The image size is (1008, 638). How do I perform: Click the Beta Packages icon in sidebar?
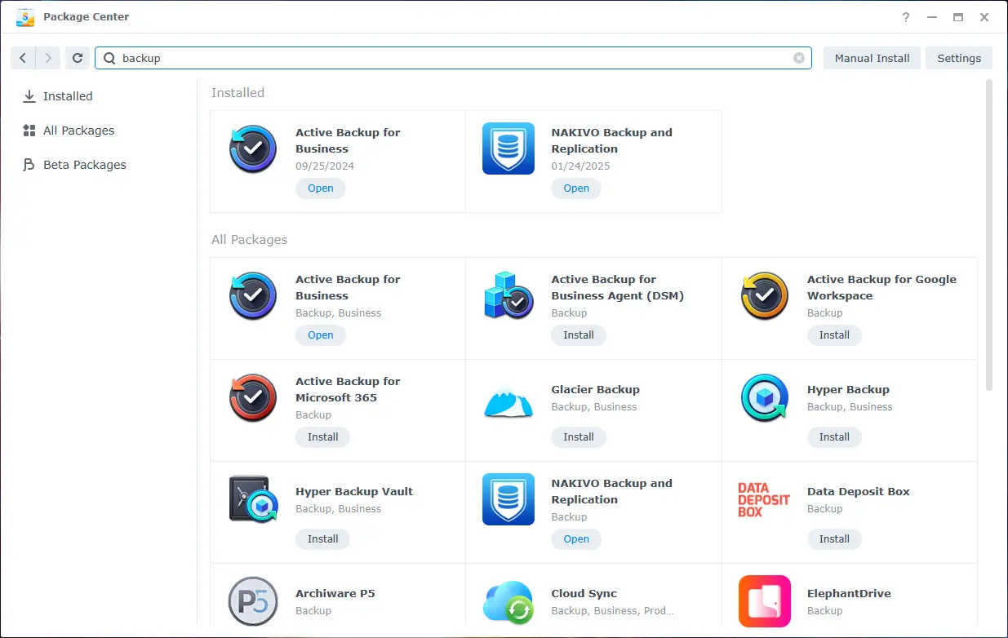click(x=29, y=165)
